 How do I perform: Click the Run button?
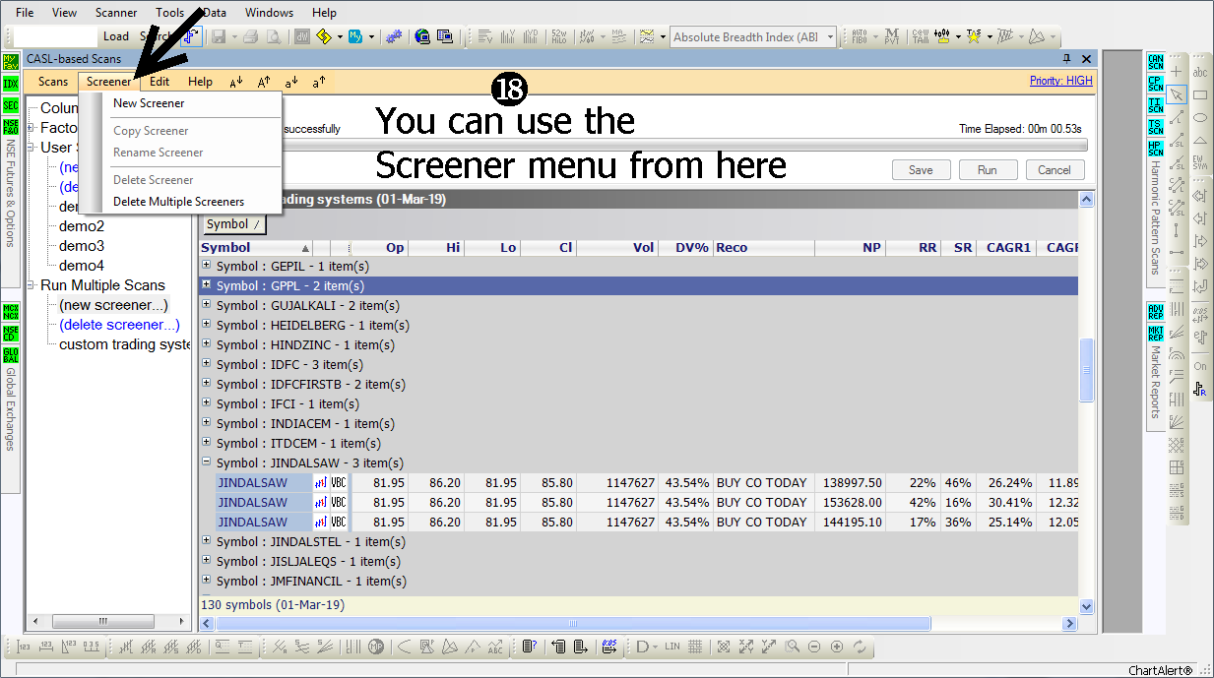988,170
